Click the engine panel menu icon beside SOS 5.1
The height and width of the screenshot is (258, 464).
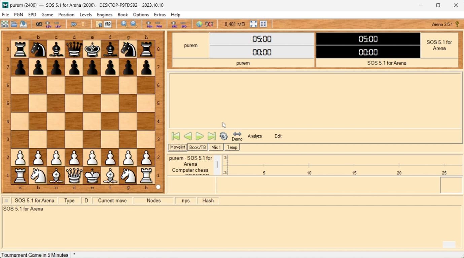click(x=6, y=200)
